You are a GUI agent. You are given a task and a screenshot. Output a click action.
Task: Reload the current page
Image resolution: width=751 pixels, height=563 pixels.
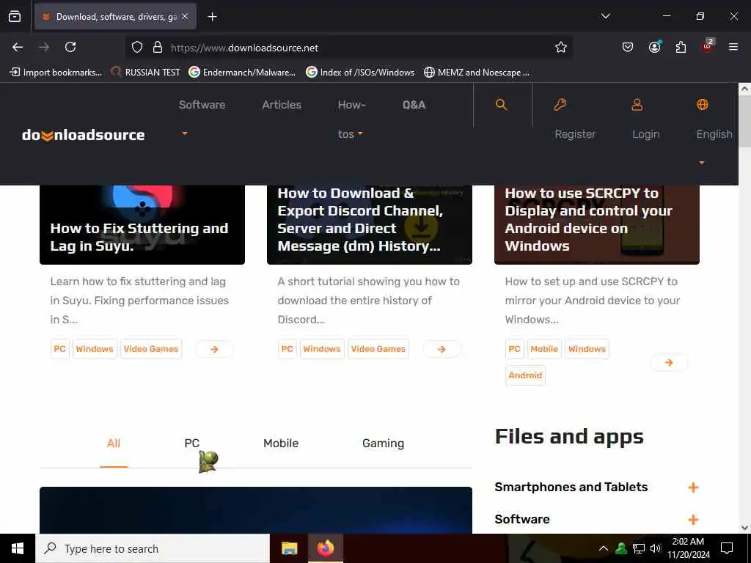click(x=70, y=47)
